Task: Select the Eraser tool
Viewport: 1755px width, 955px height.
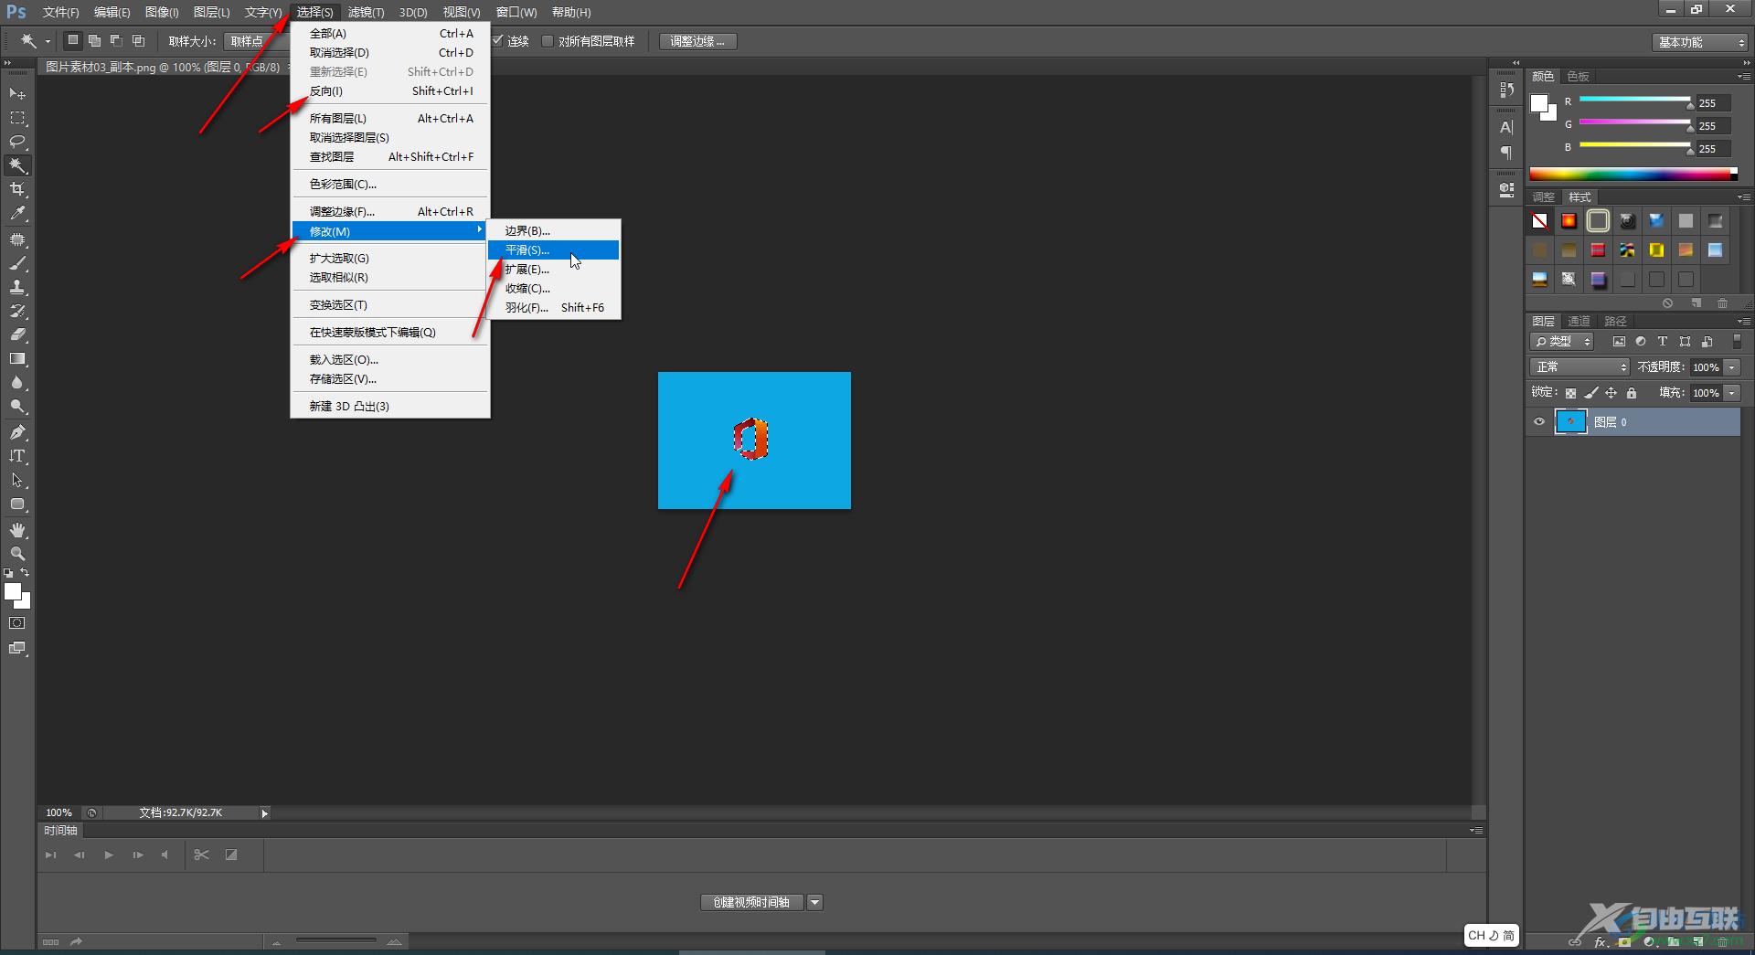Action: coord(17,334)
